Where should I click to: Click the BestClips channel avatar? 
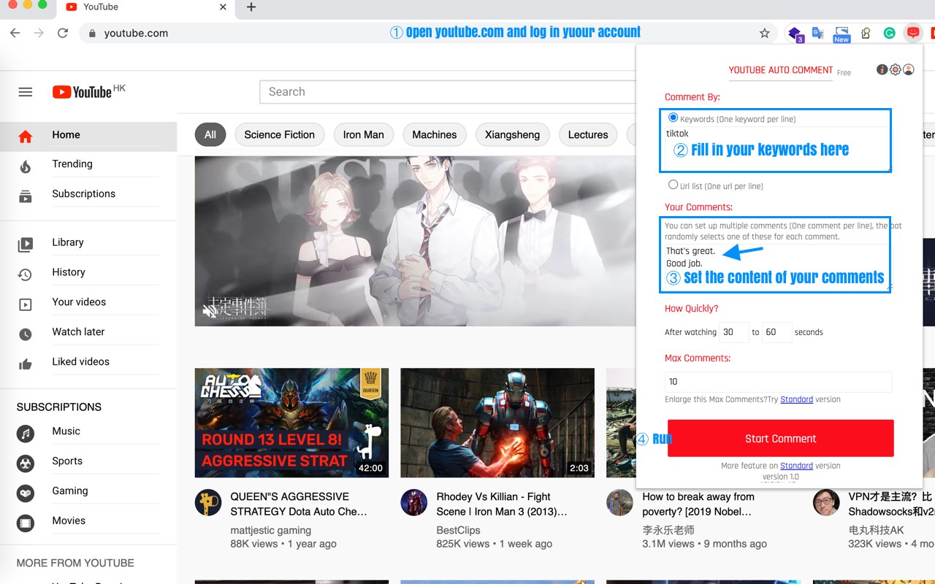tap(414, 502)
